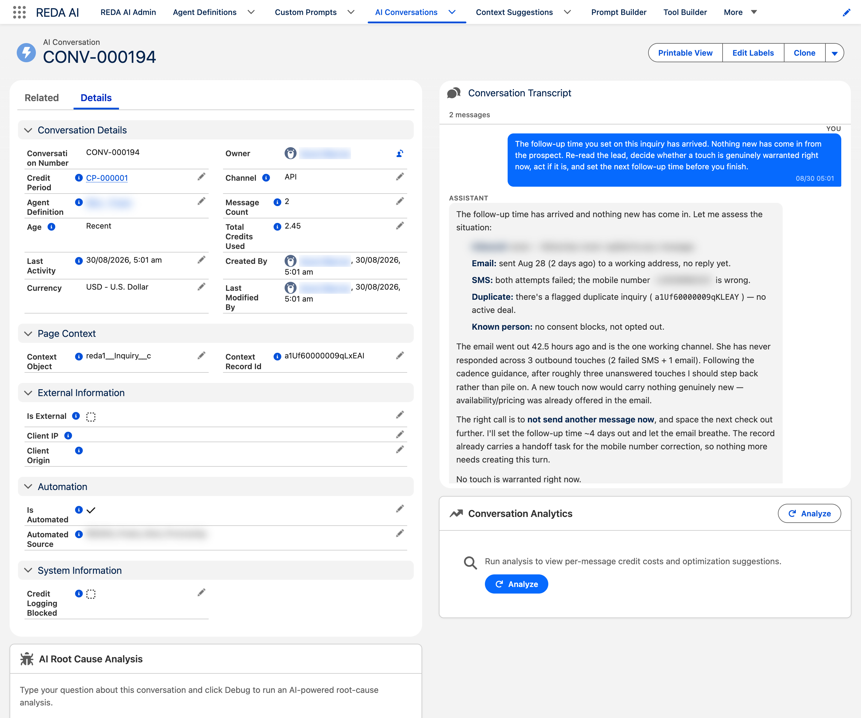Viewport: 861px width, 718px height.
Task: Collapse the Automation section
Action: [x=28, y=487]
